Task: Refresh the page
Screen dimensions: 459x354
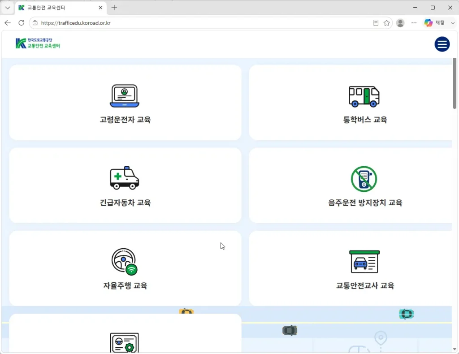Action: 22,23
